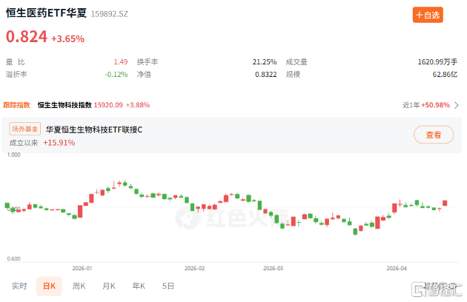Image resolution: width=467 pixels, height=302 pixels.
Task: Select the 成交量 value 1620.99万手
Action: click(x=437, y=62)
